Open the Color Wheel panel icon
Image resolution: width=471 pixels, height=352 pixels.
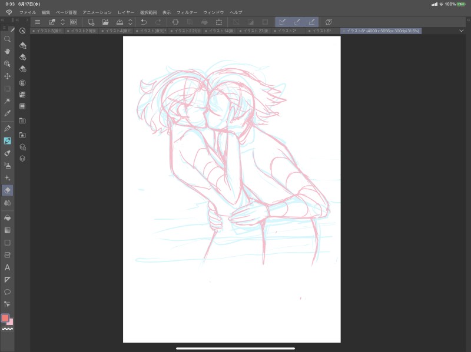point(22,83)
